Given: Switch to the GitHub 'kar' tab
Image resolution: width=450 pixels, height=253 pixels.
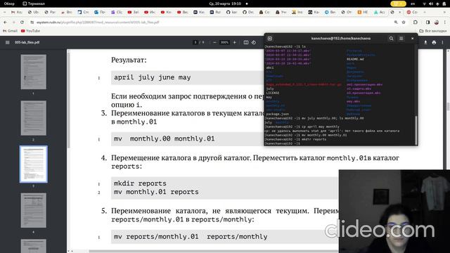Looking at the screenshot, I should click(232, 12).
